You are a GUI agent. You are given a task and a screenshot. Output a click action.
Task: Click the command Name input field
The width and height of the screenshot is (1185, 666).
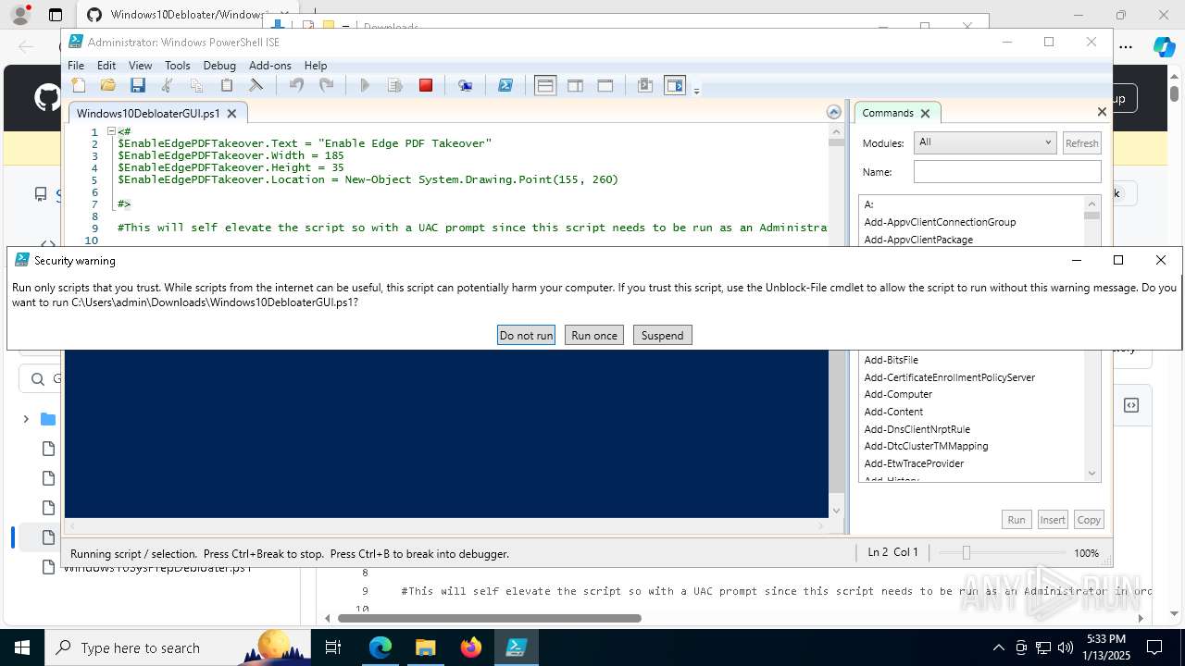pos(1007,171)
